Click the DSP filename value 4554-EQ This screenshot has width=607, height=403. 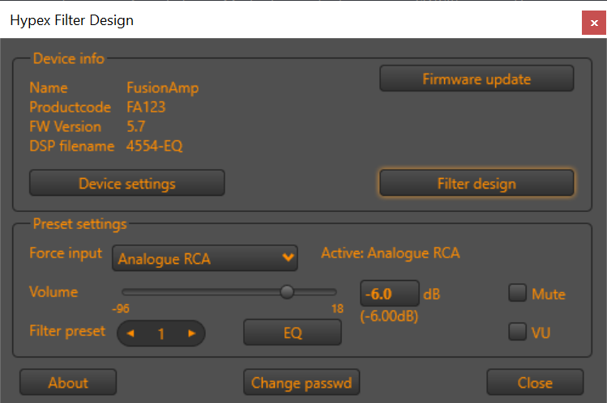(155, 146)
